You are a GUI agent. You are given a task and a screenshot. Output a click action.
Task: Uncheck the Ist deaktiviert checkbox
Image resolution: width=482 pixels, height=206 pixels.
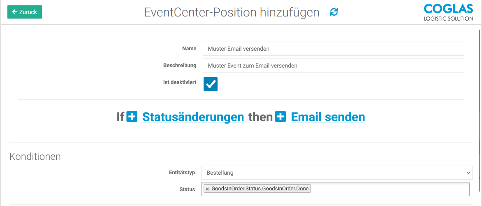click(x=211, y=84)
